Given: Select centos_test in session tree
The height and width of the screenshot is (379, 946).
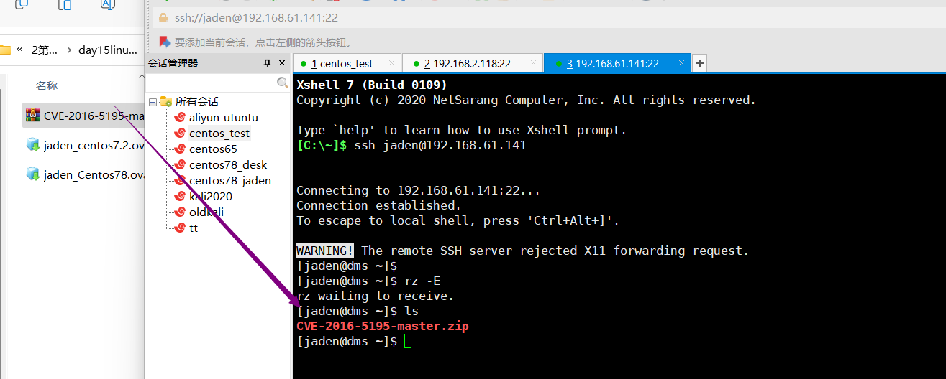Looking at the screenshot, I should point(219,133).
